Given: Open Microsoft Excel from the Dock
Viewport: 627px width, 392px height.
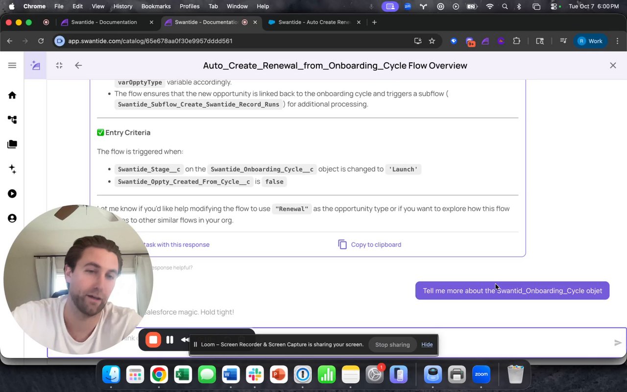Looking at the screenshot, I should click(x=183, y=375).
